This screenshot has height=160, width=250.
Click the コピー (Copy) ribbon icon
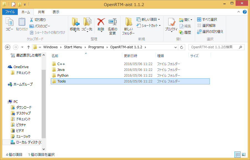click(10, 24)
